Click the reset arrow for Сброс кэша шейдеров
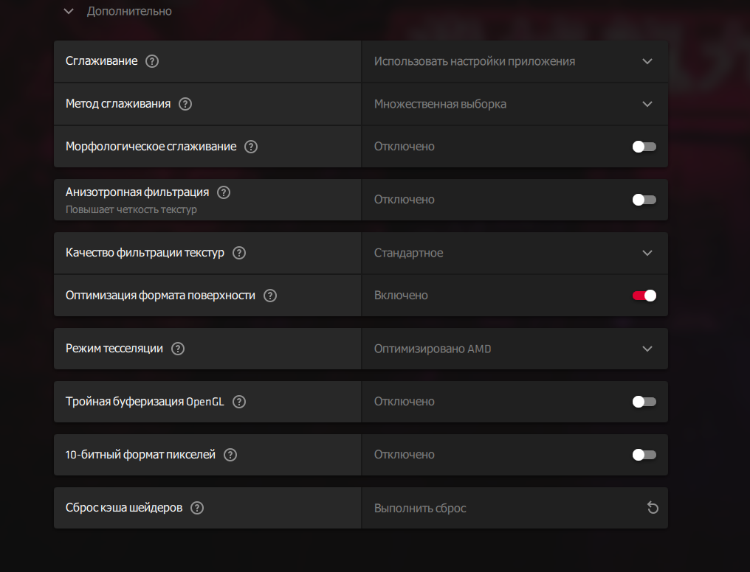The height and width of the screenshot is (572, 750). [653, 508]
